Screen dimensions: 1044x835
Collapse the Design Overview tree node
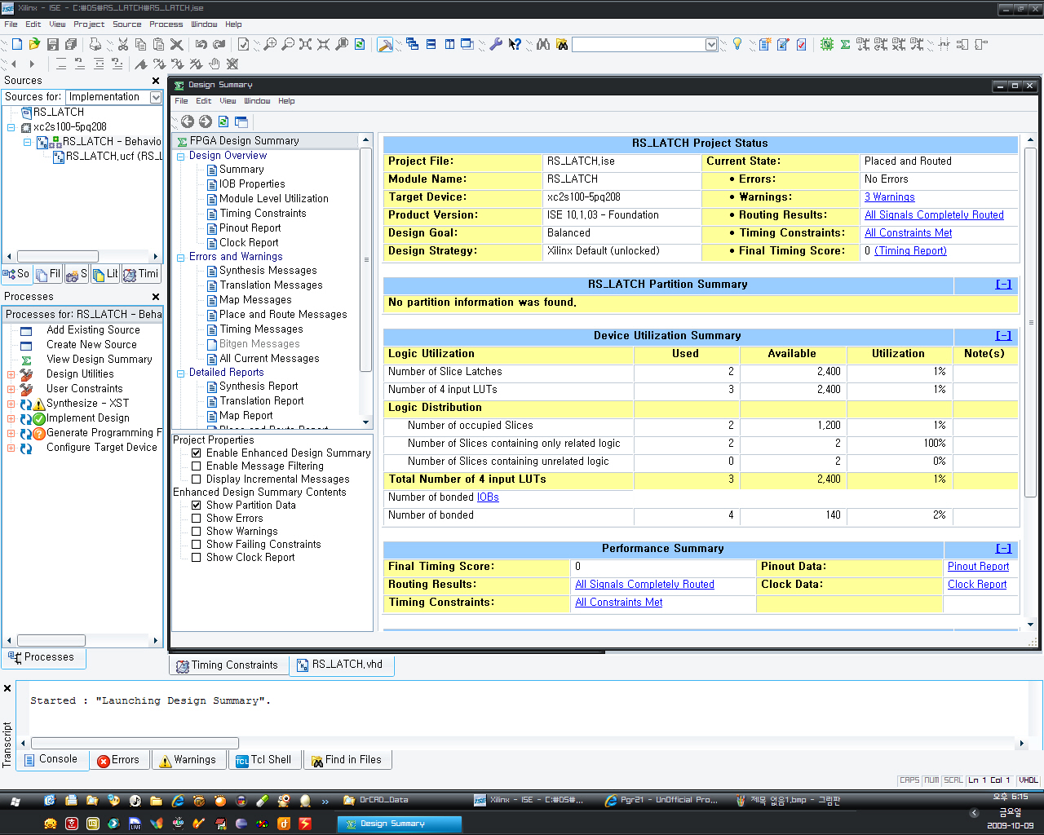pyautogui.click(x=181, y=156)
